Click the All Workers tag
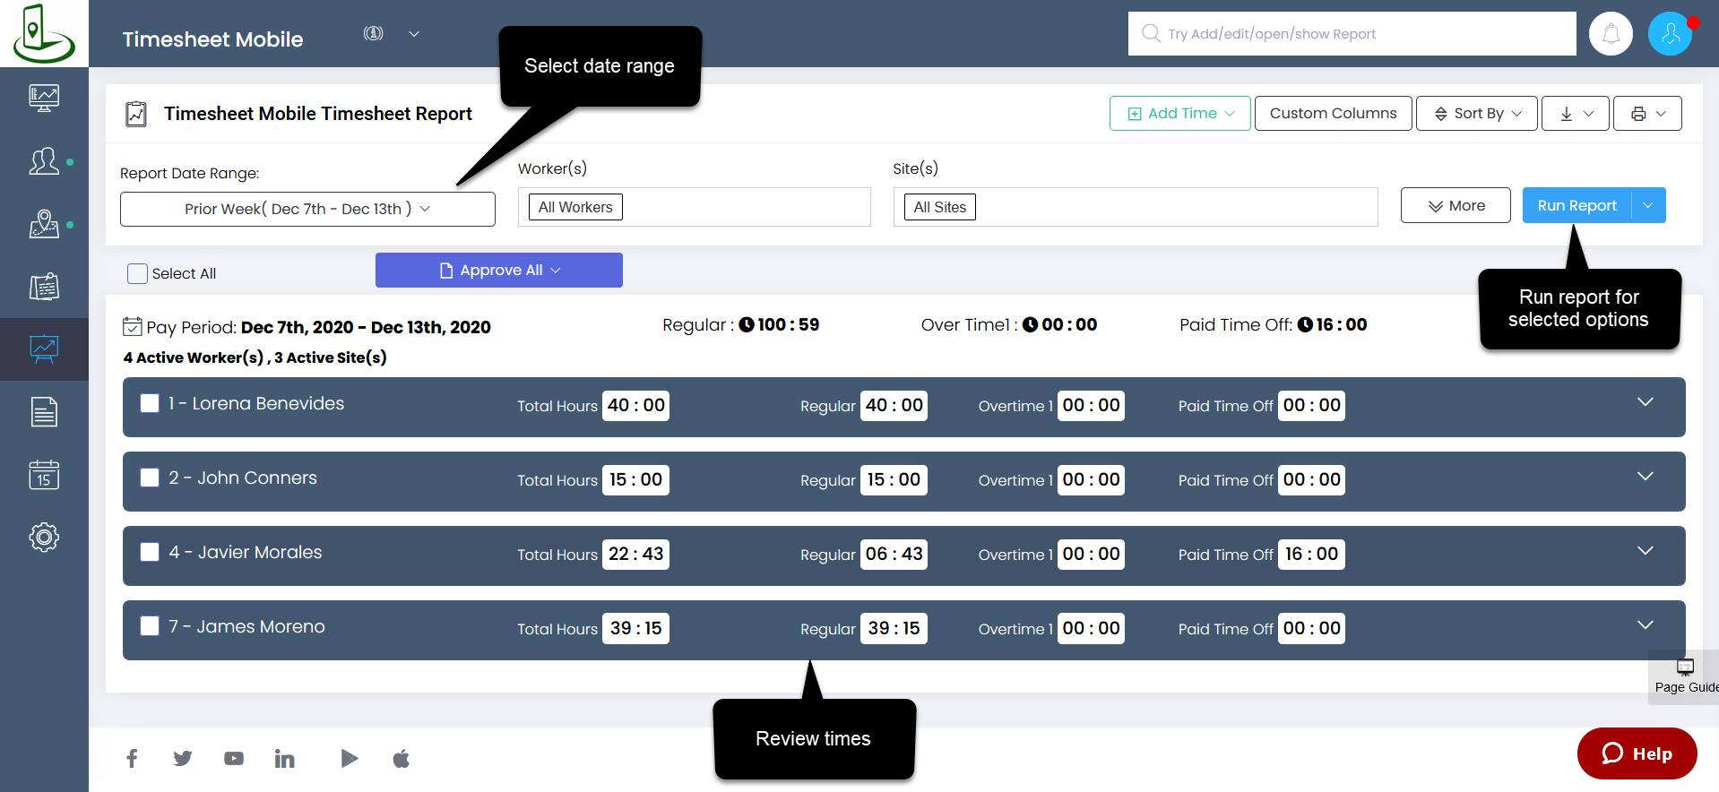Screen dimensions: 1719x792 click(x=575, y=207)
